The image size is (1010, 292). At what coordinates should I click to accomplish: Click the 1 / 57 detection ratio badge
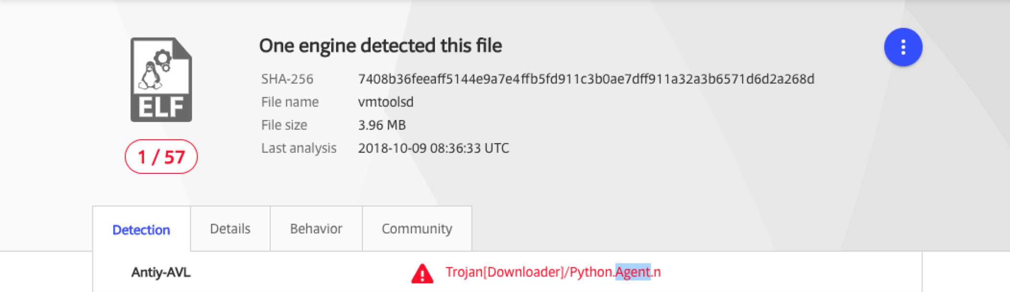pyautogui.click(x=161, y=157)
